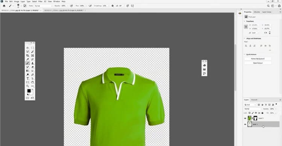Toggle Quick Mask mode in toolbox
282x146 pixels.
tap(27, 98)
